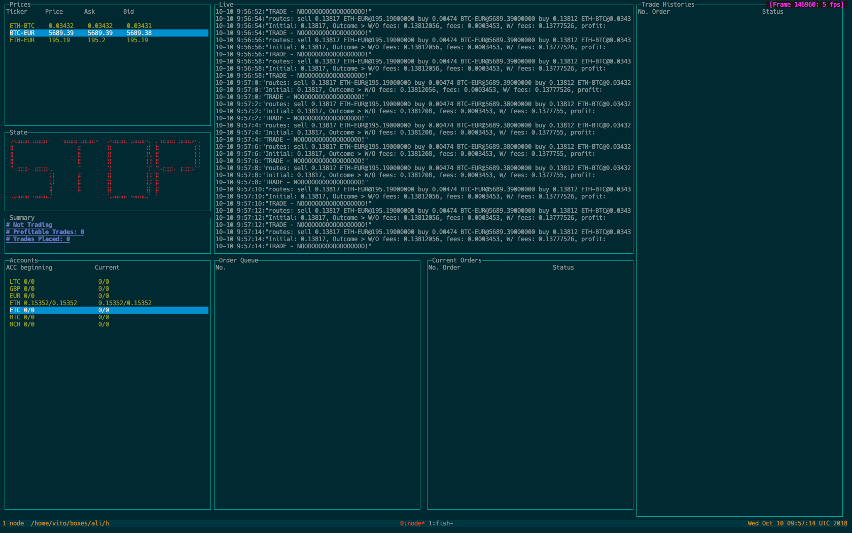Click the 5689.38 bid value
Image resolution: width=852 pixels, height=533 pixels.
139,33
